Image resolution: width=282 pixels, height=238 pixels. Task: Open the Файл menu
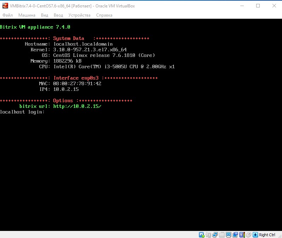tap(7, 15)
